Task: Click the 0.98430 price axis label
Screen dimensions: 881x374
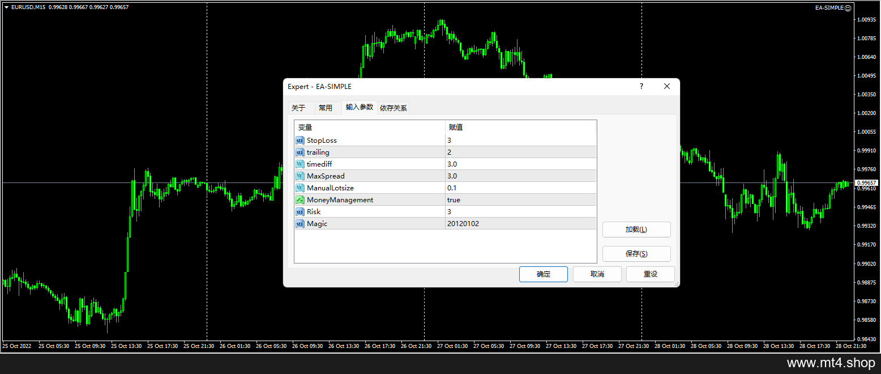Action: tap(867, 338)
